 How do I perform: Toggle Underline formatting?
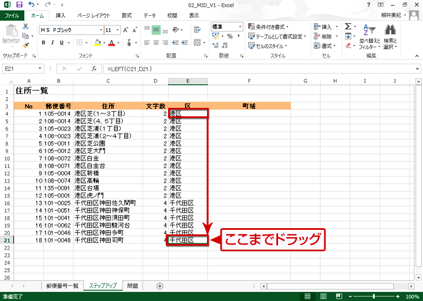[61, 42]
